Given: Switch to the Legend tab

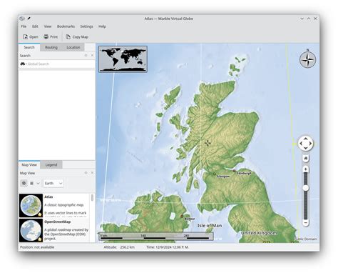Looking at the screenshot, I should pyautogui.click(x=51, y=165).
